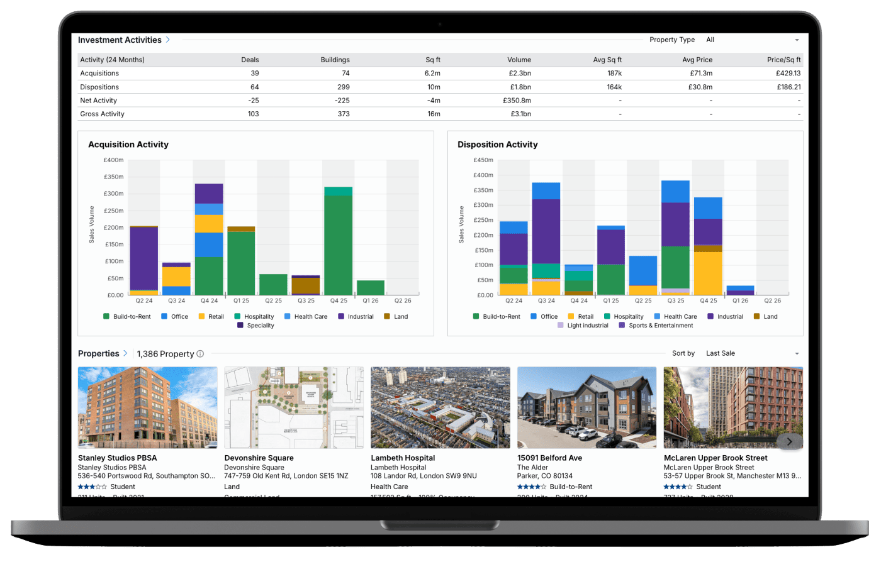Open Devonshire Square property title

click(259, 458)
